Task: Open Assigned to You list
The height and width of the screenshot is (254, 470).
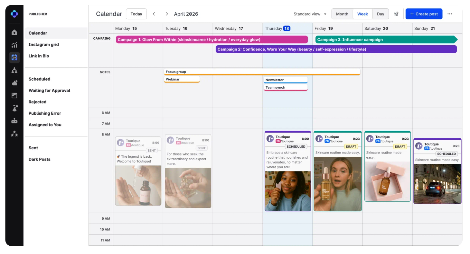Action: tap(45, 125)
